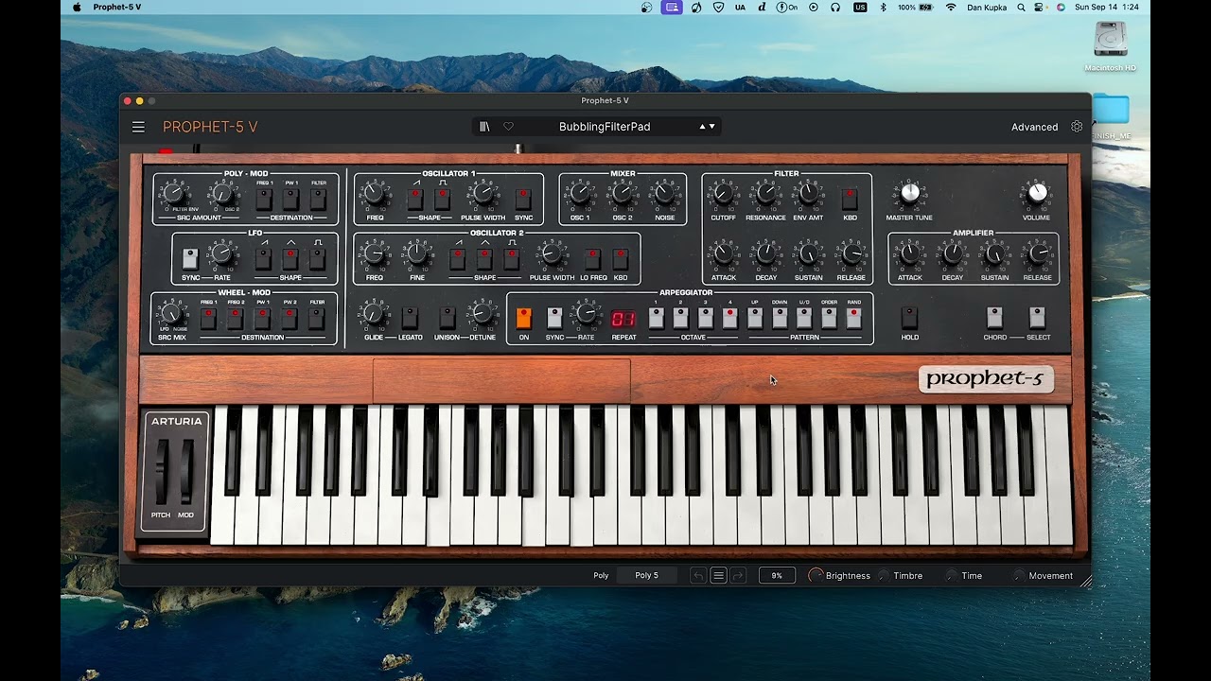Open Spotlight search in the menu bar

pos(1021,7)
